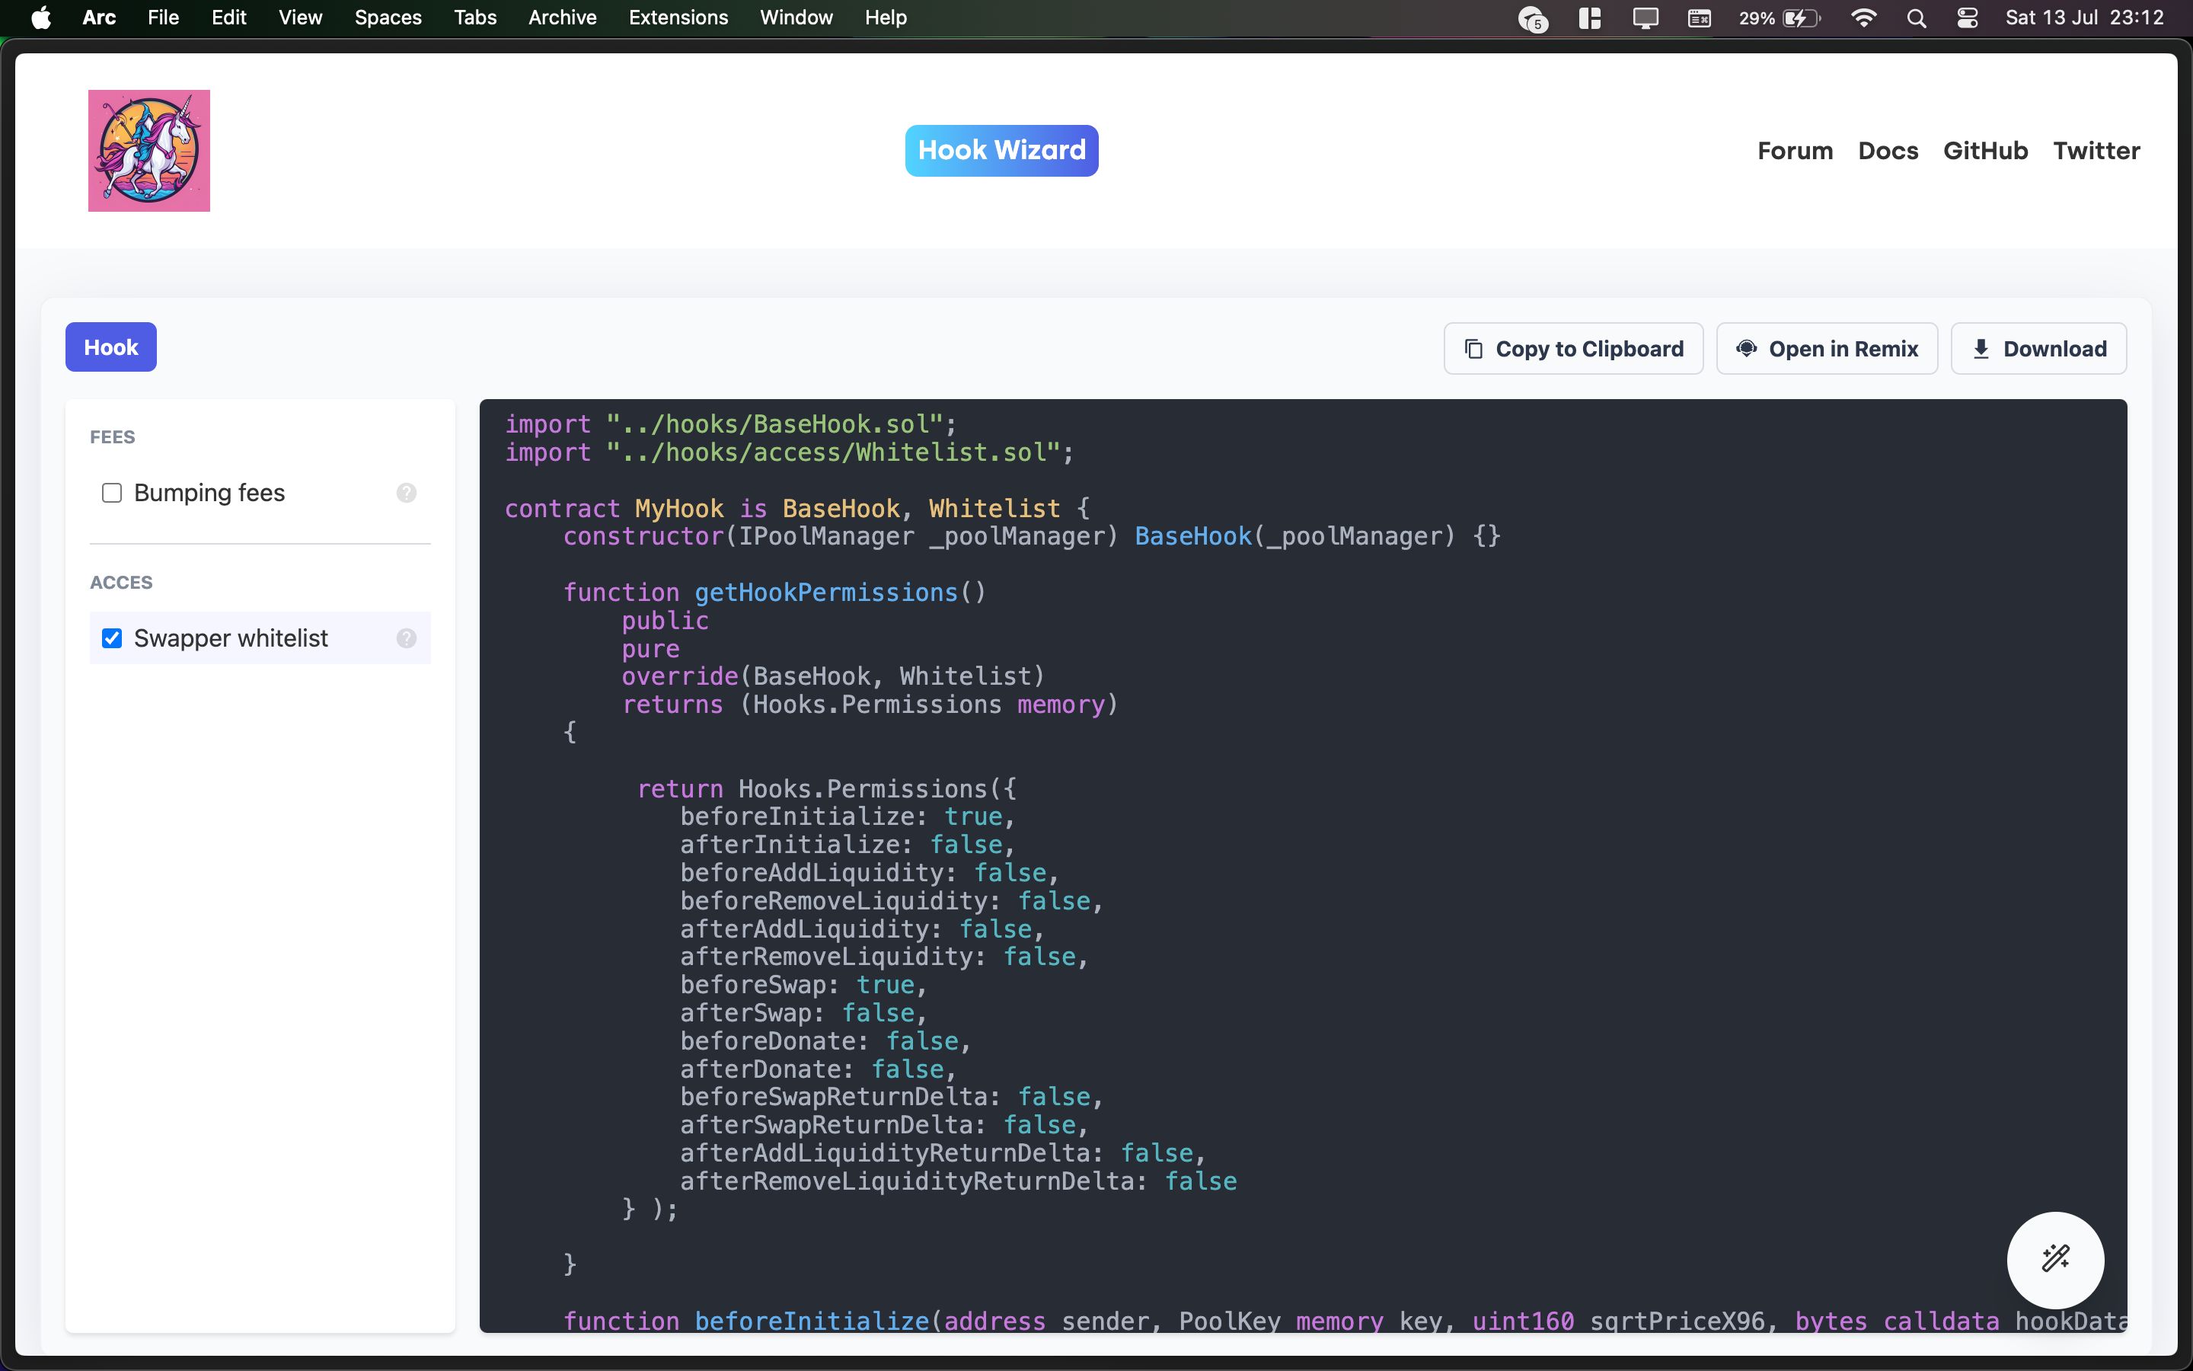
Task: Click the Remix logo icon
Action: (1746, 348)
